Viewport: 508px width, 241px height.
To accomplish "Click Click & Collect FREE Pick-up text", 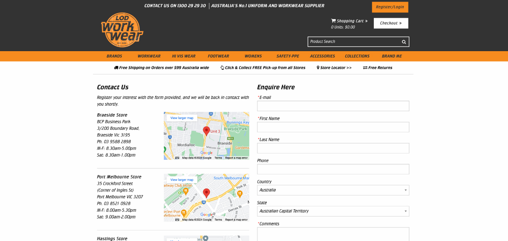I will click(x=265, y=68).
